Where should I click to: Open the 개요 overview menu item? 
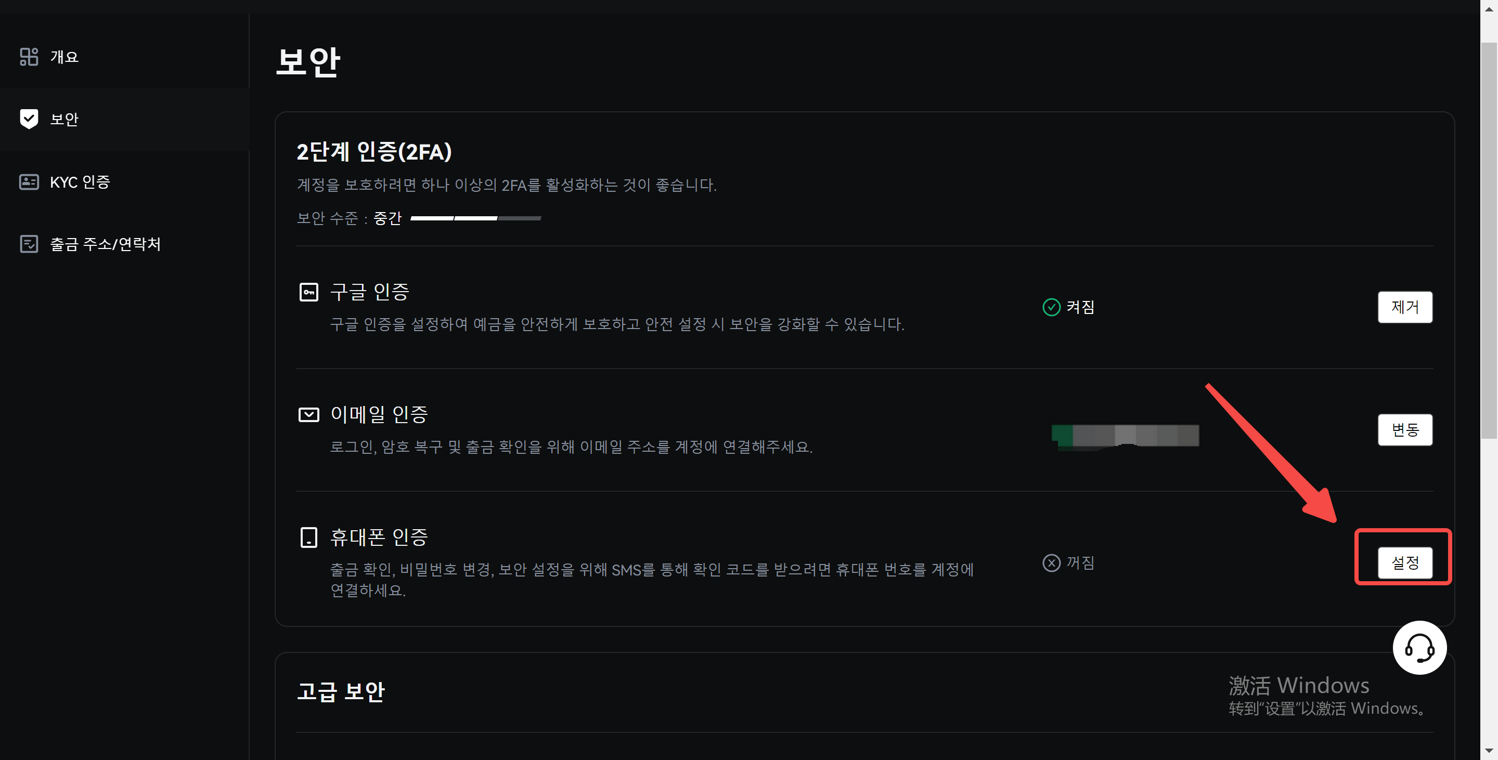tap(64, 56)
